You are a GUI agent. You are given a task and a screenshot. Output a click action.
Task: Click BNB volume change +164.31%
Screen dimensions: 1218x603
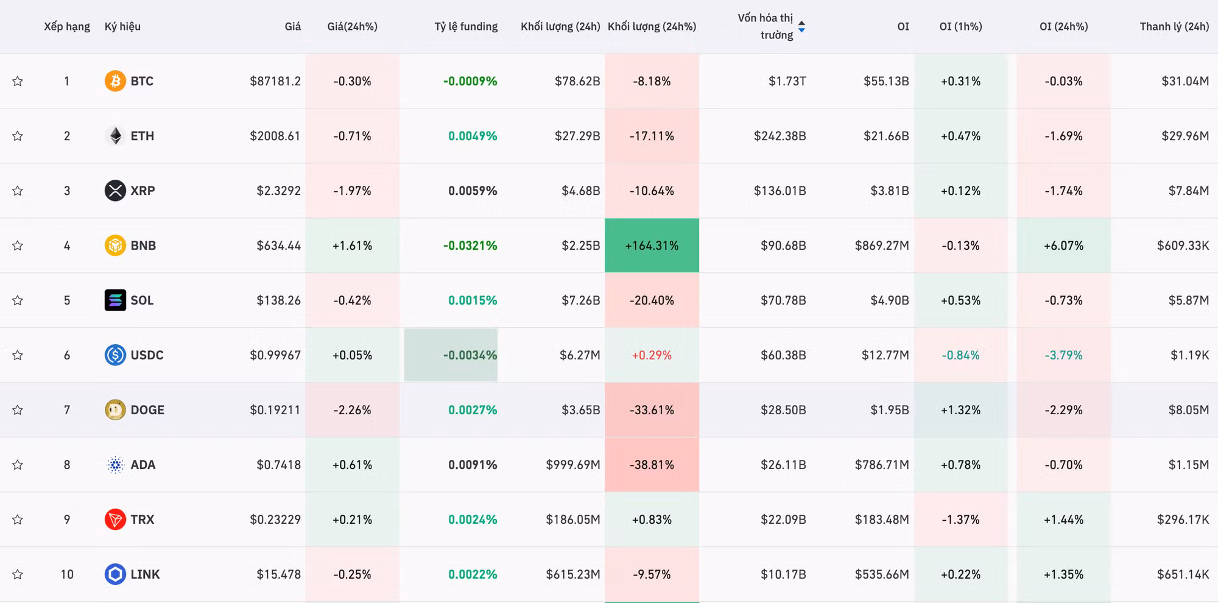652,245
